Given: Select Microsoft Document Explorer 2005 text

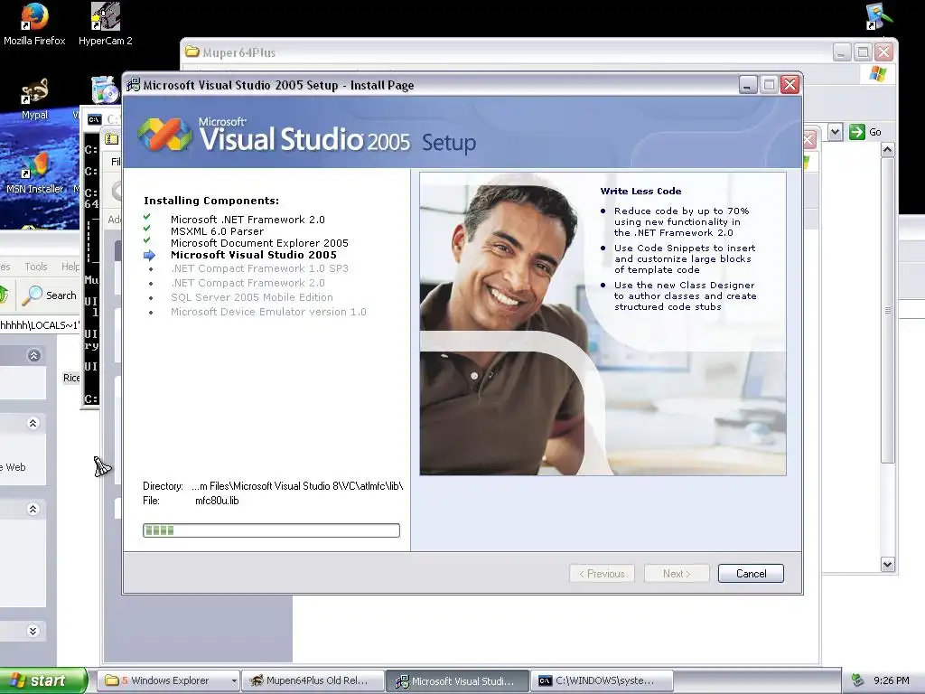Looking at the screenshot, I should click(x=259, y=243).
